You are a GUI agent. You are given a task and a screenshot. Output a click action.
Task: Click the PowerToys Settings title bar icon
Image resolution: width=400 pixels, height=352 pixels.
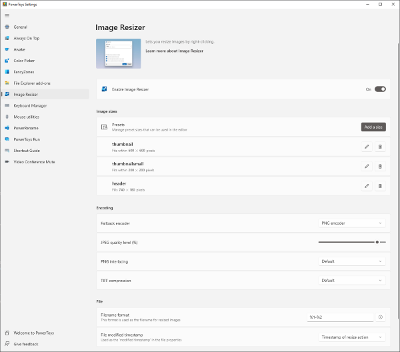(5, 4)
